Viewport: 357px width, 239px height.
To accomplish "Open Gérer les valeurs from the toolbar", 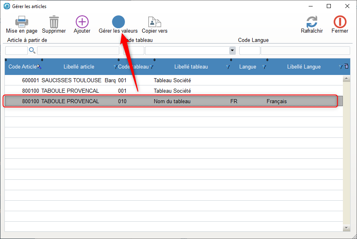I will click(118, 22).
